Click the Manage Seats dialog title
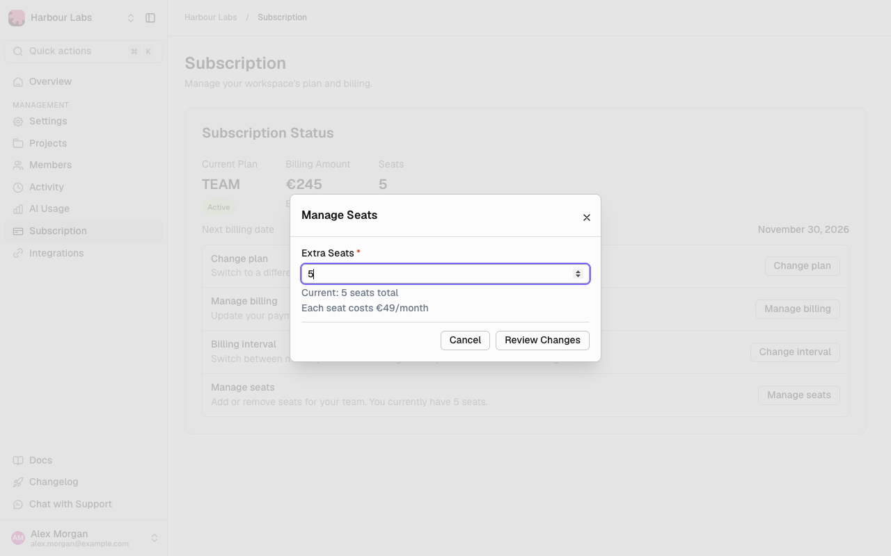Viewport: 891px width, 556px height. point(340,215)
